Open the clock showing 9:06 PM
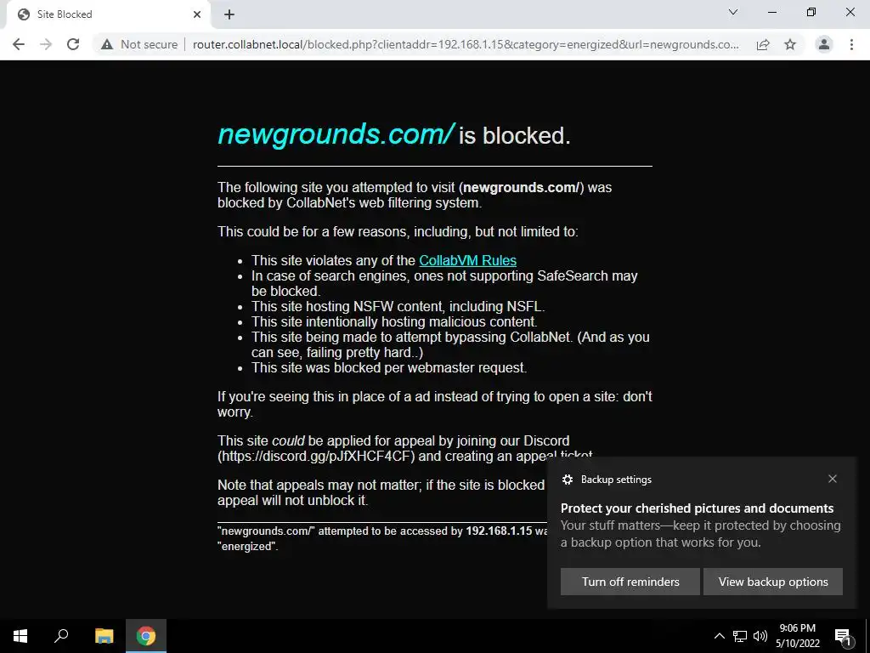The image size is (870, 653). [x=797, y=636]
